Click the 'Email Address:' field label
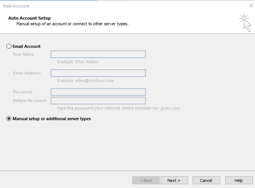 (x=27, y=73)
